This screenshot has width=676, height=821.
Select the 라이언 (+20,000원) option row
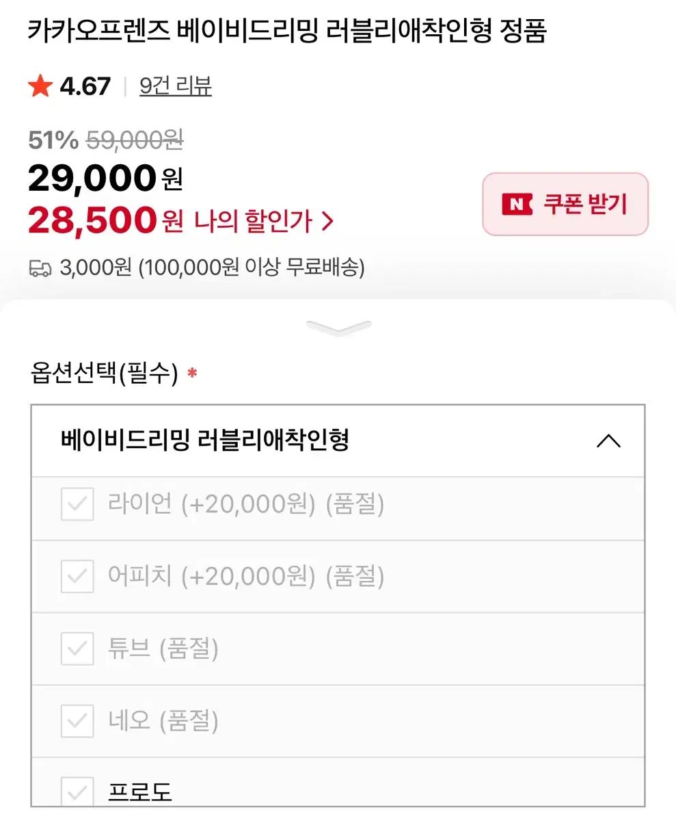(338, 505)
